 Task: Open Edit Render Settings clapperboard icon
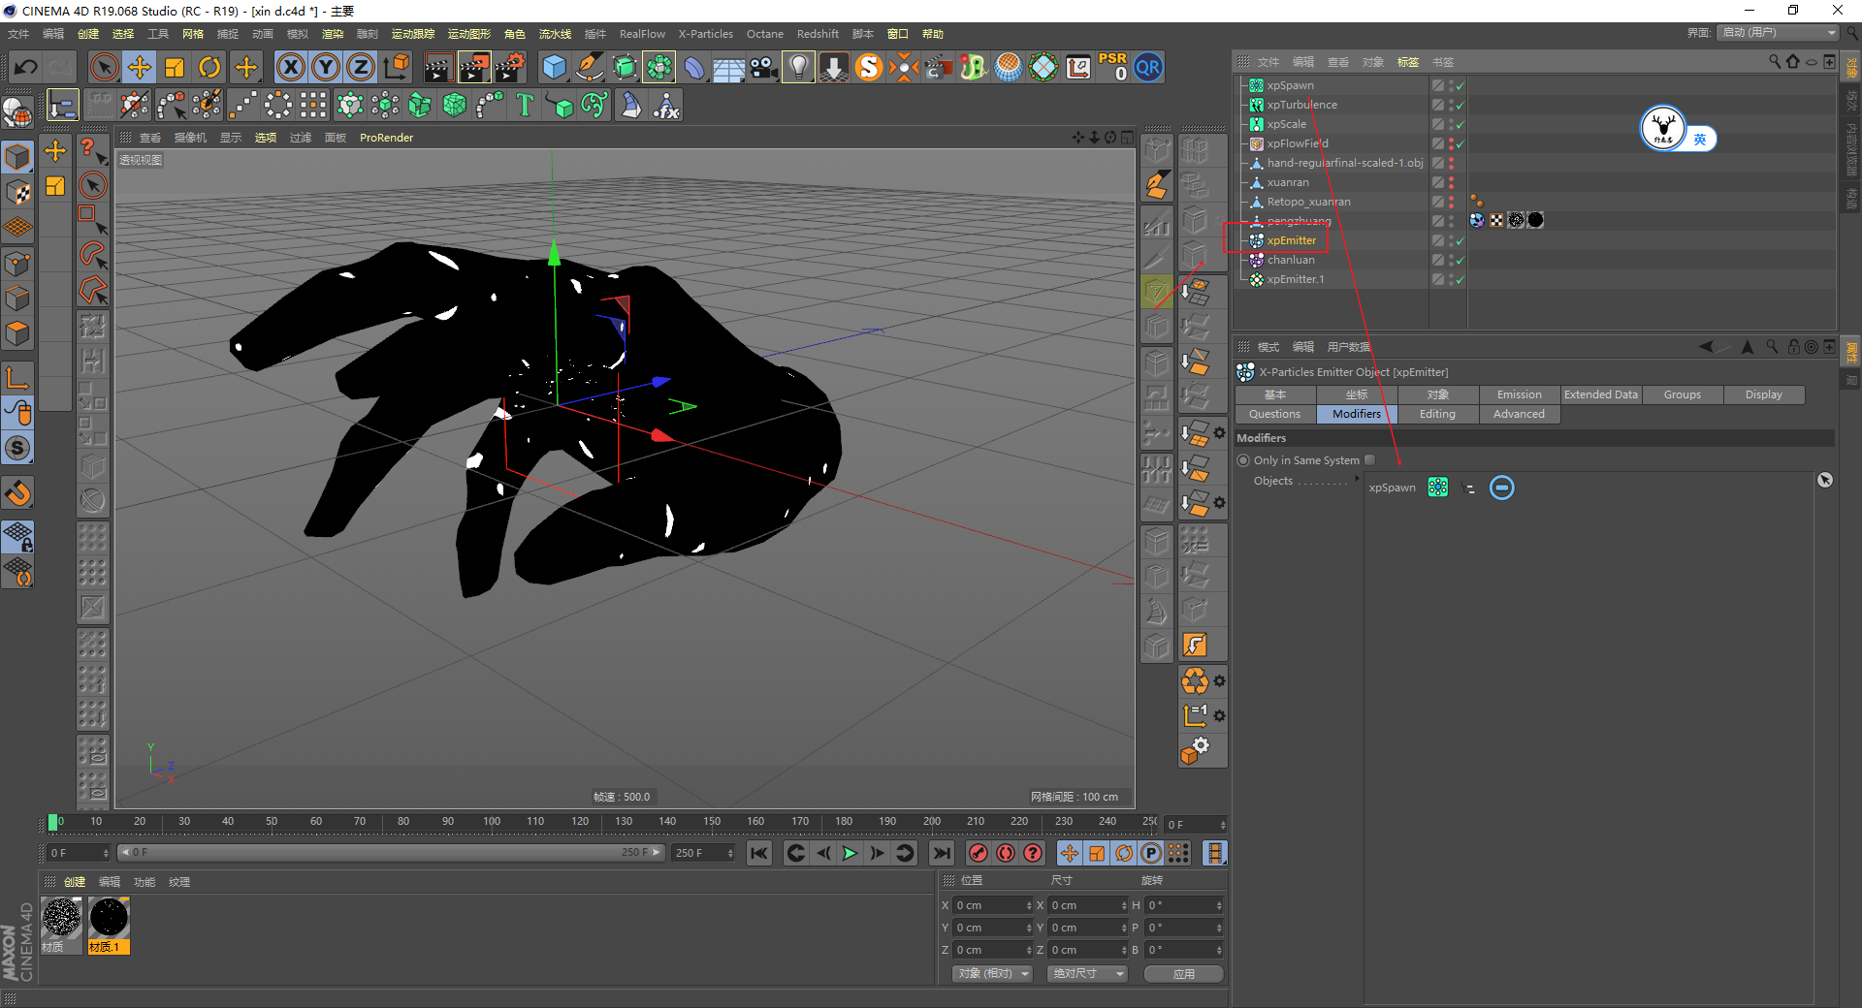click(x=509, y=67)
